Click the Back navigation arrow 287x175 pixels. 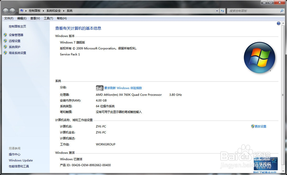[5, 11]
